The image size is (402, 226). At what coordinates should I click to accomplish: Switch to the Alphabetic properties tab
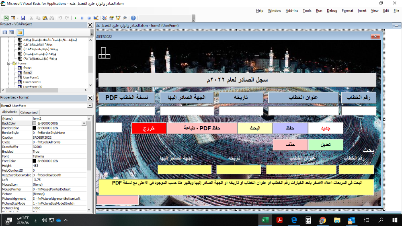click(x=10, y=112)
